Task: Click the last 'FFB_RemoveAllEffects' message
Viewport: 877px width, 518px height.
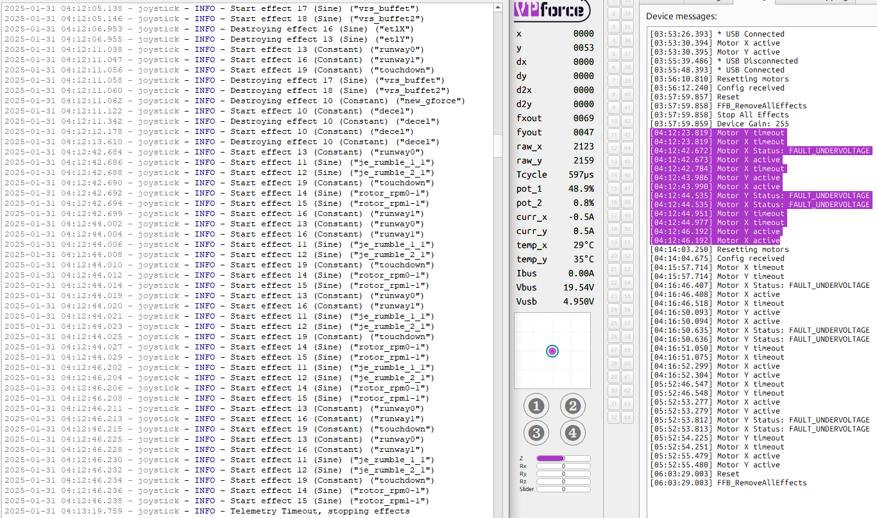Action: (728, 483)
